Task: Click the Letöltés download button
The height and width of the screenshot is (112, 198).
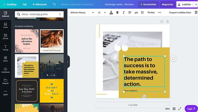Action: pos(184,5)
